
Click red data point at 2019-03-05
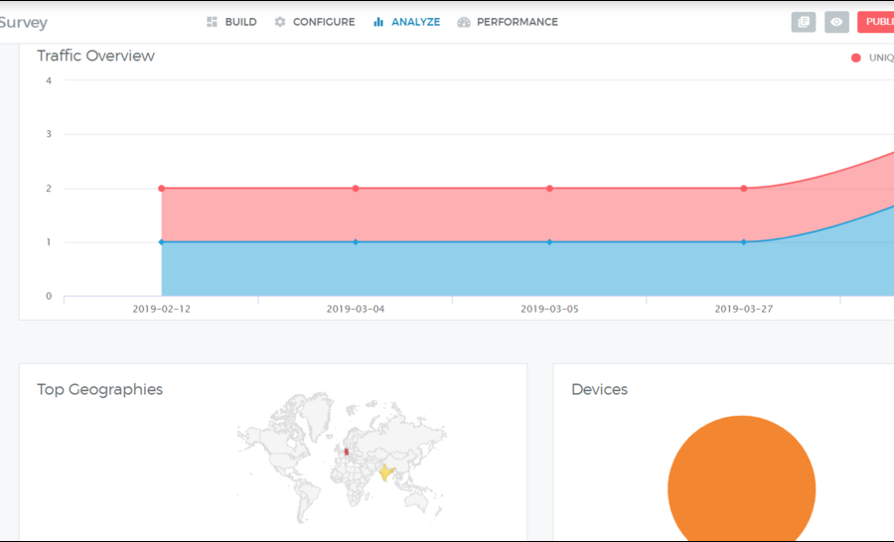pos(549,189)
